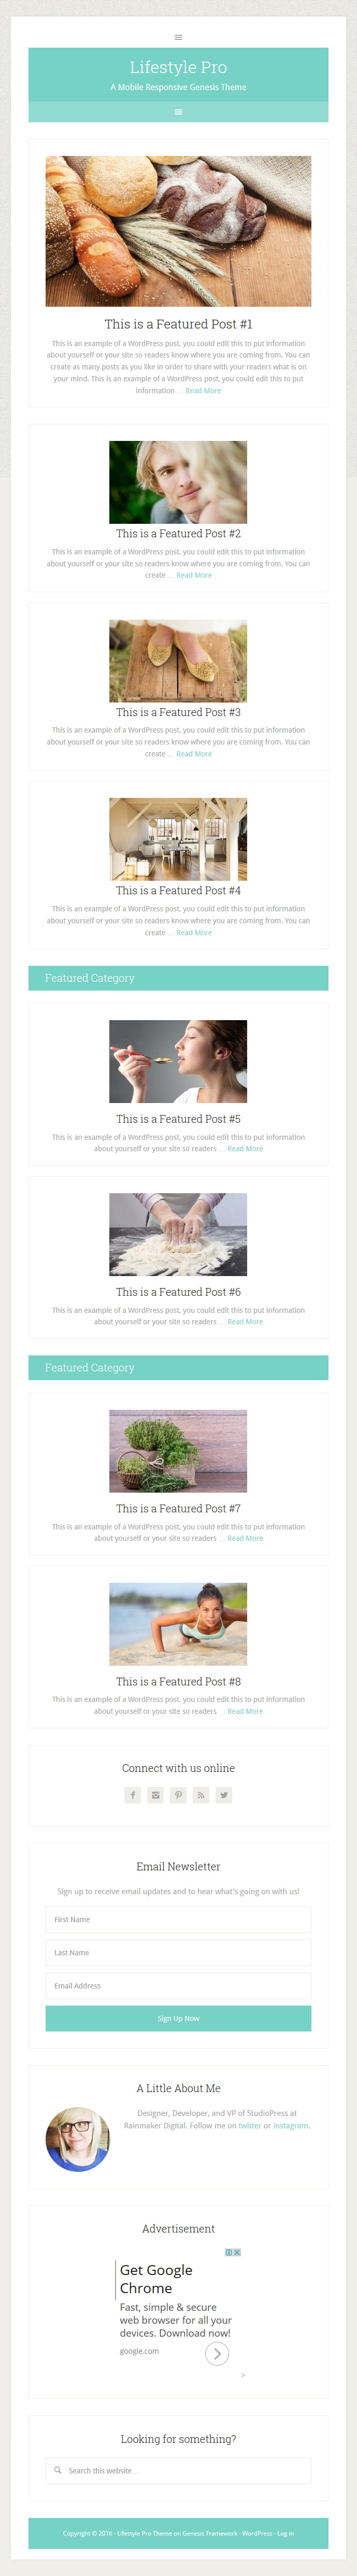Open the top hamburger menu icon

(x=178, y=37)
